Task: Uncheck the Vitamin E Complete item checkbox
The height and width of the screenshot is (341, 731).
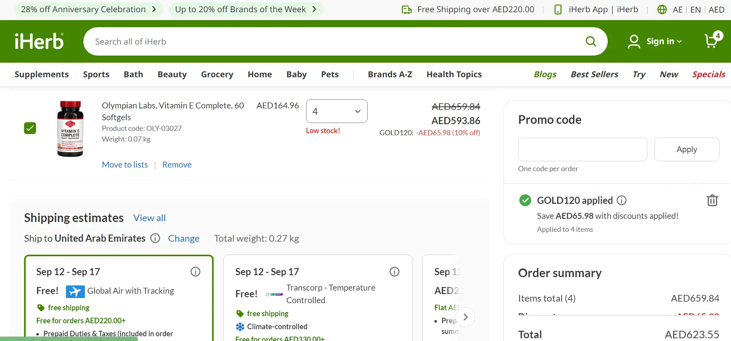Action: pyautogui.click(x=30, y=128)
